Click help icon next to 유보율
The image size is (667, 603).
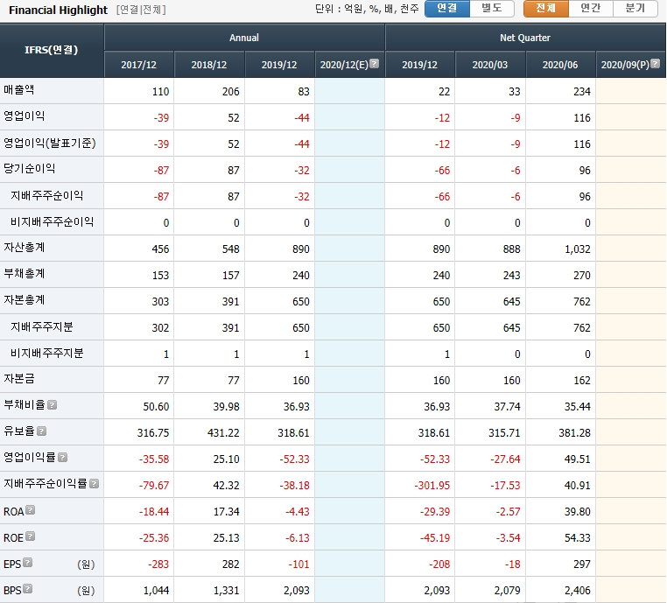[41, 431]
